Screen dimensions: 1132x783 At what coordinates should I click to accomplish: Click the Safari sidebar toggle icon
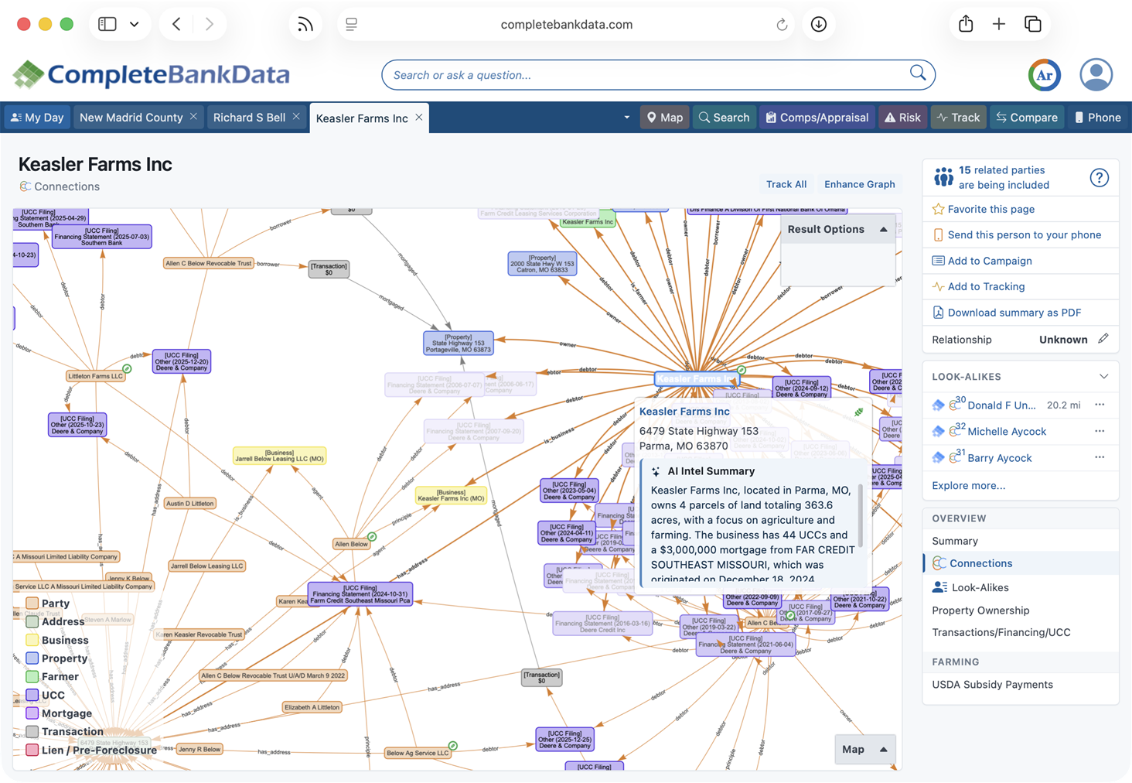tap(107, 24)
